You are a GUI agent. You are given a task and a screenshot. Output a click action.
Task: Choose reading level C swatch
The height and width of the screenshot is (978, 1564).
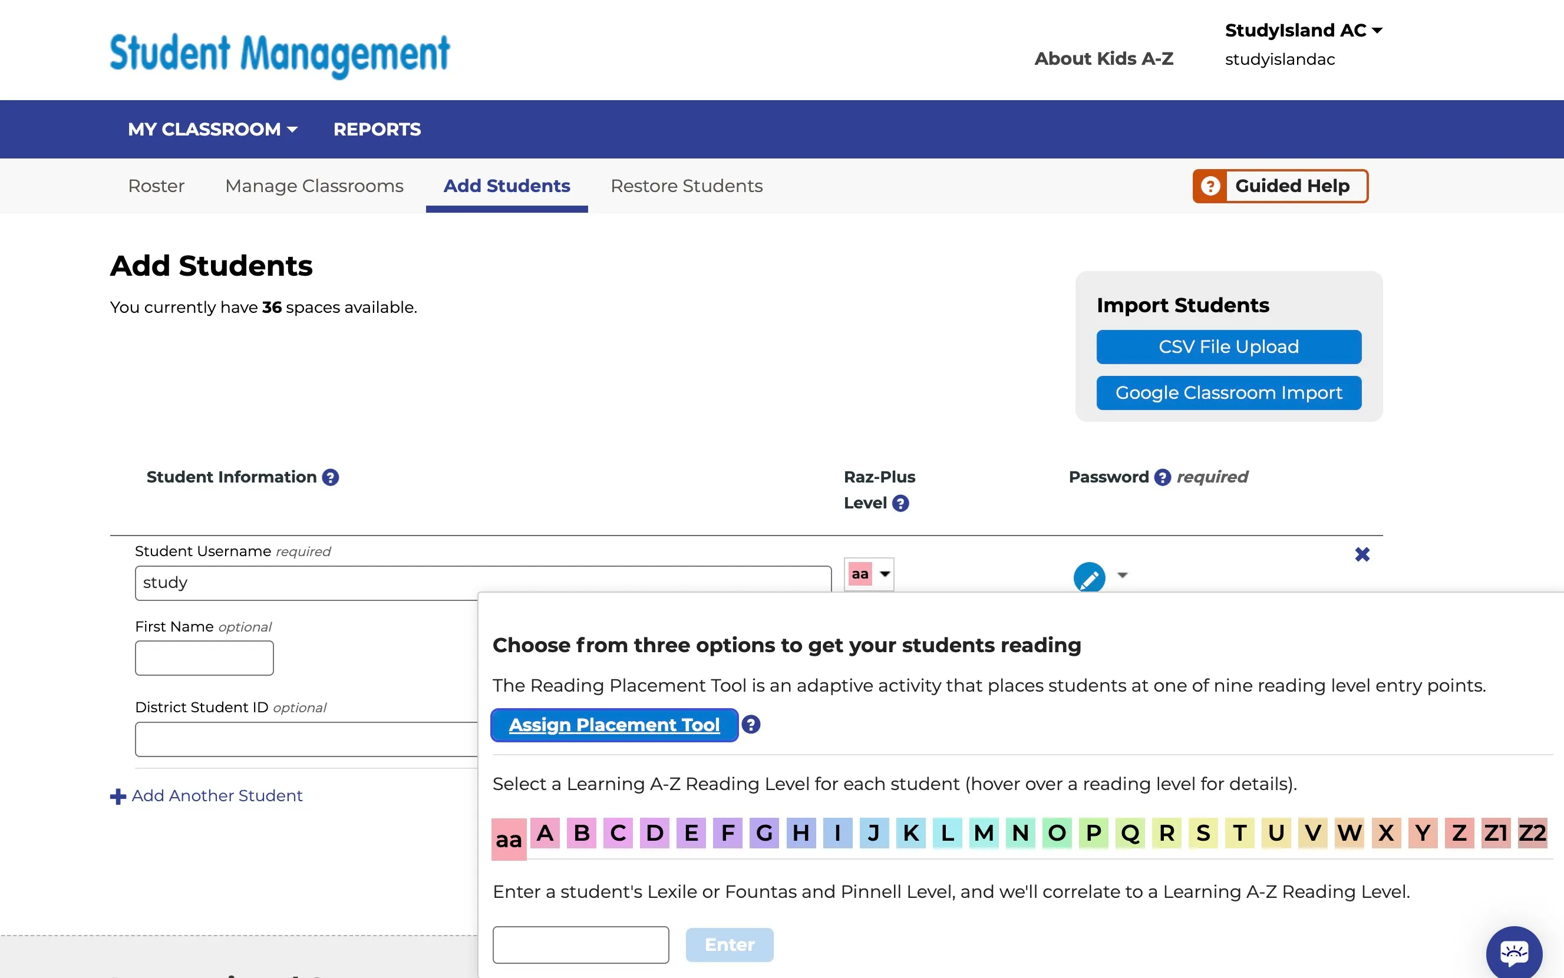pos(618,832)
